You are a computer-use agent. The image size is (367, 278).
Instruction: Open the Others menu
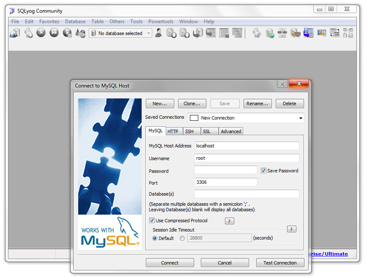117,22
